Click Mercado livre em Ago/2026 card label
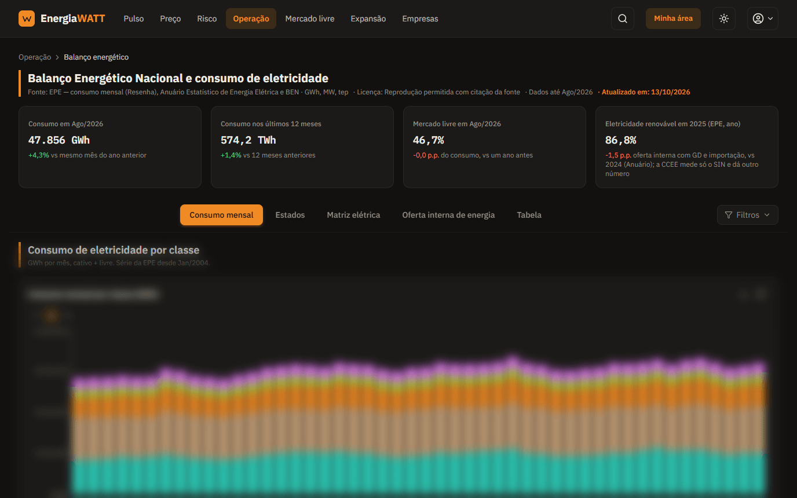 [457, 124]
